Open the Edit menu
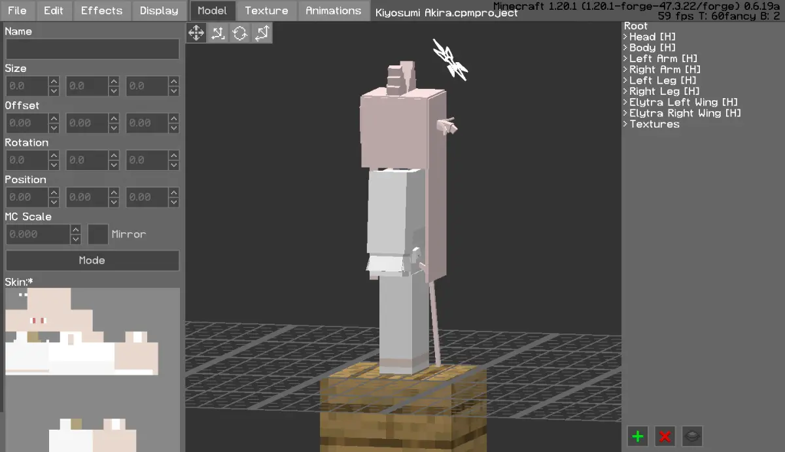 (54, 10)
